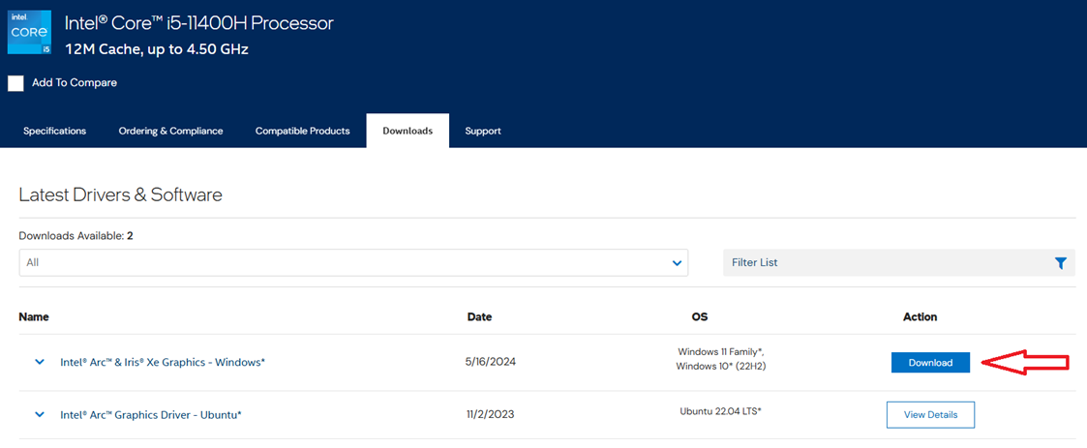The width and height of the screenshot is (1087, 448).
Task: Open the Ordering & Compliance tab
Action: click(170, 131)
